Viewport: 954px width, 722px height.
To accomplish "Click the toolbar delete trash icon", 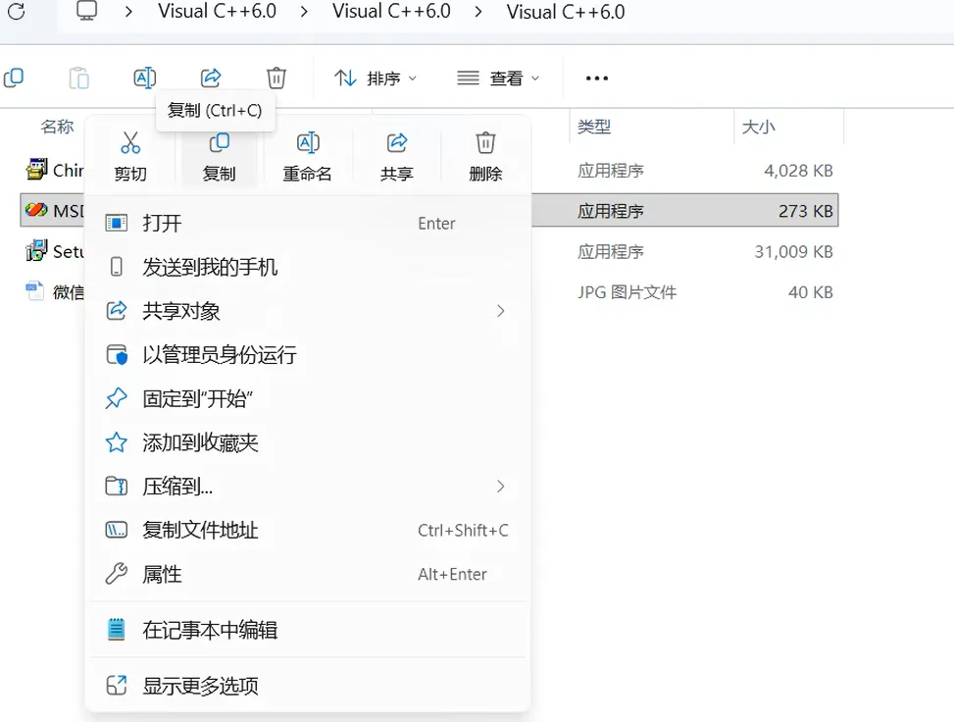I will point(276,77).
